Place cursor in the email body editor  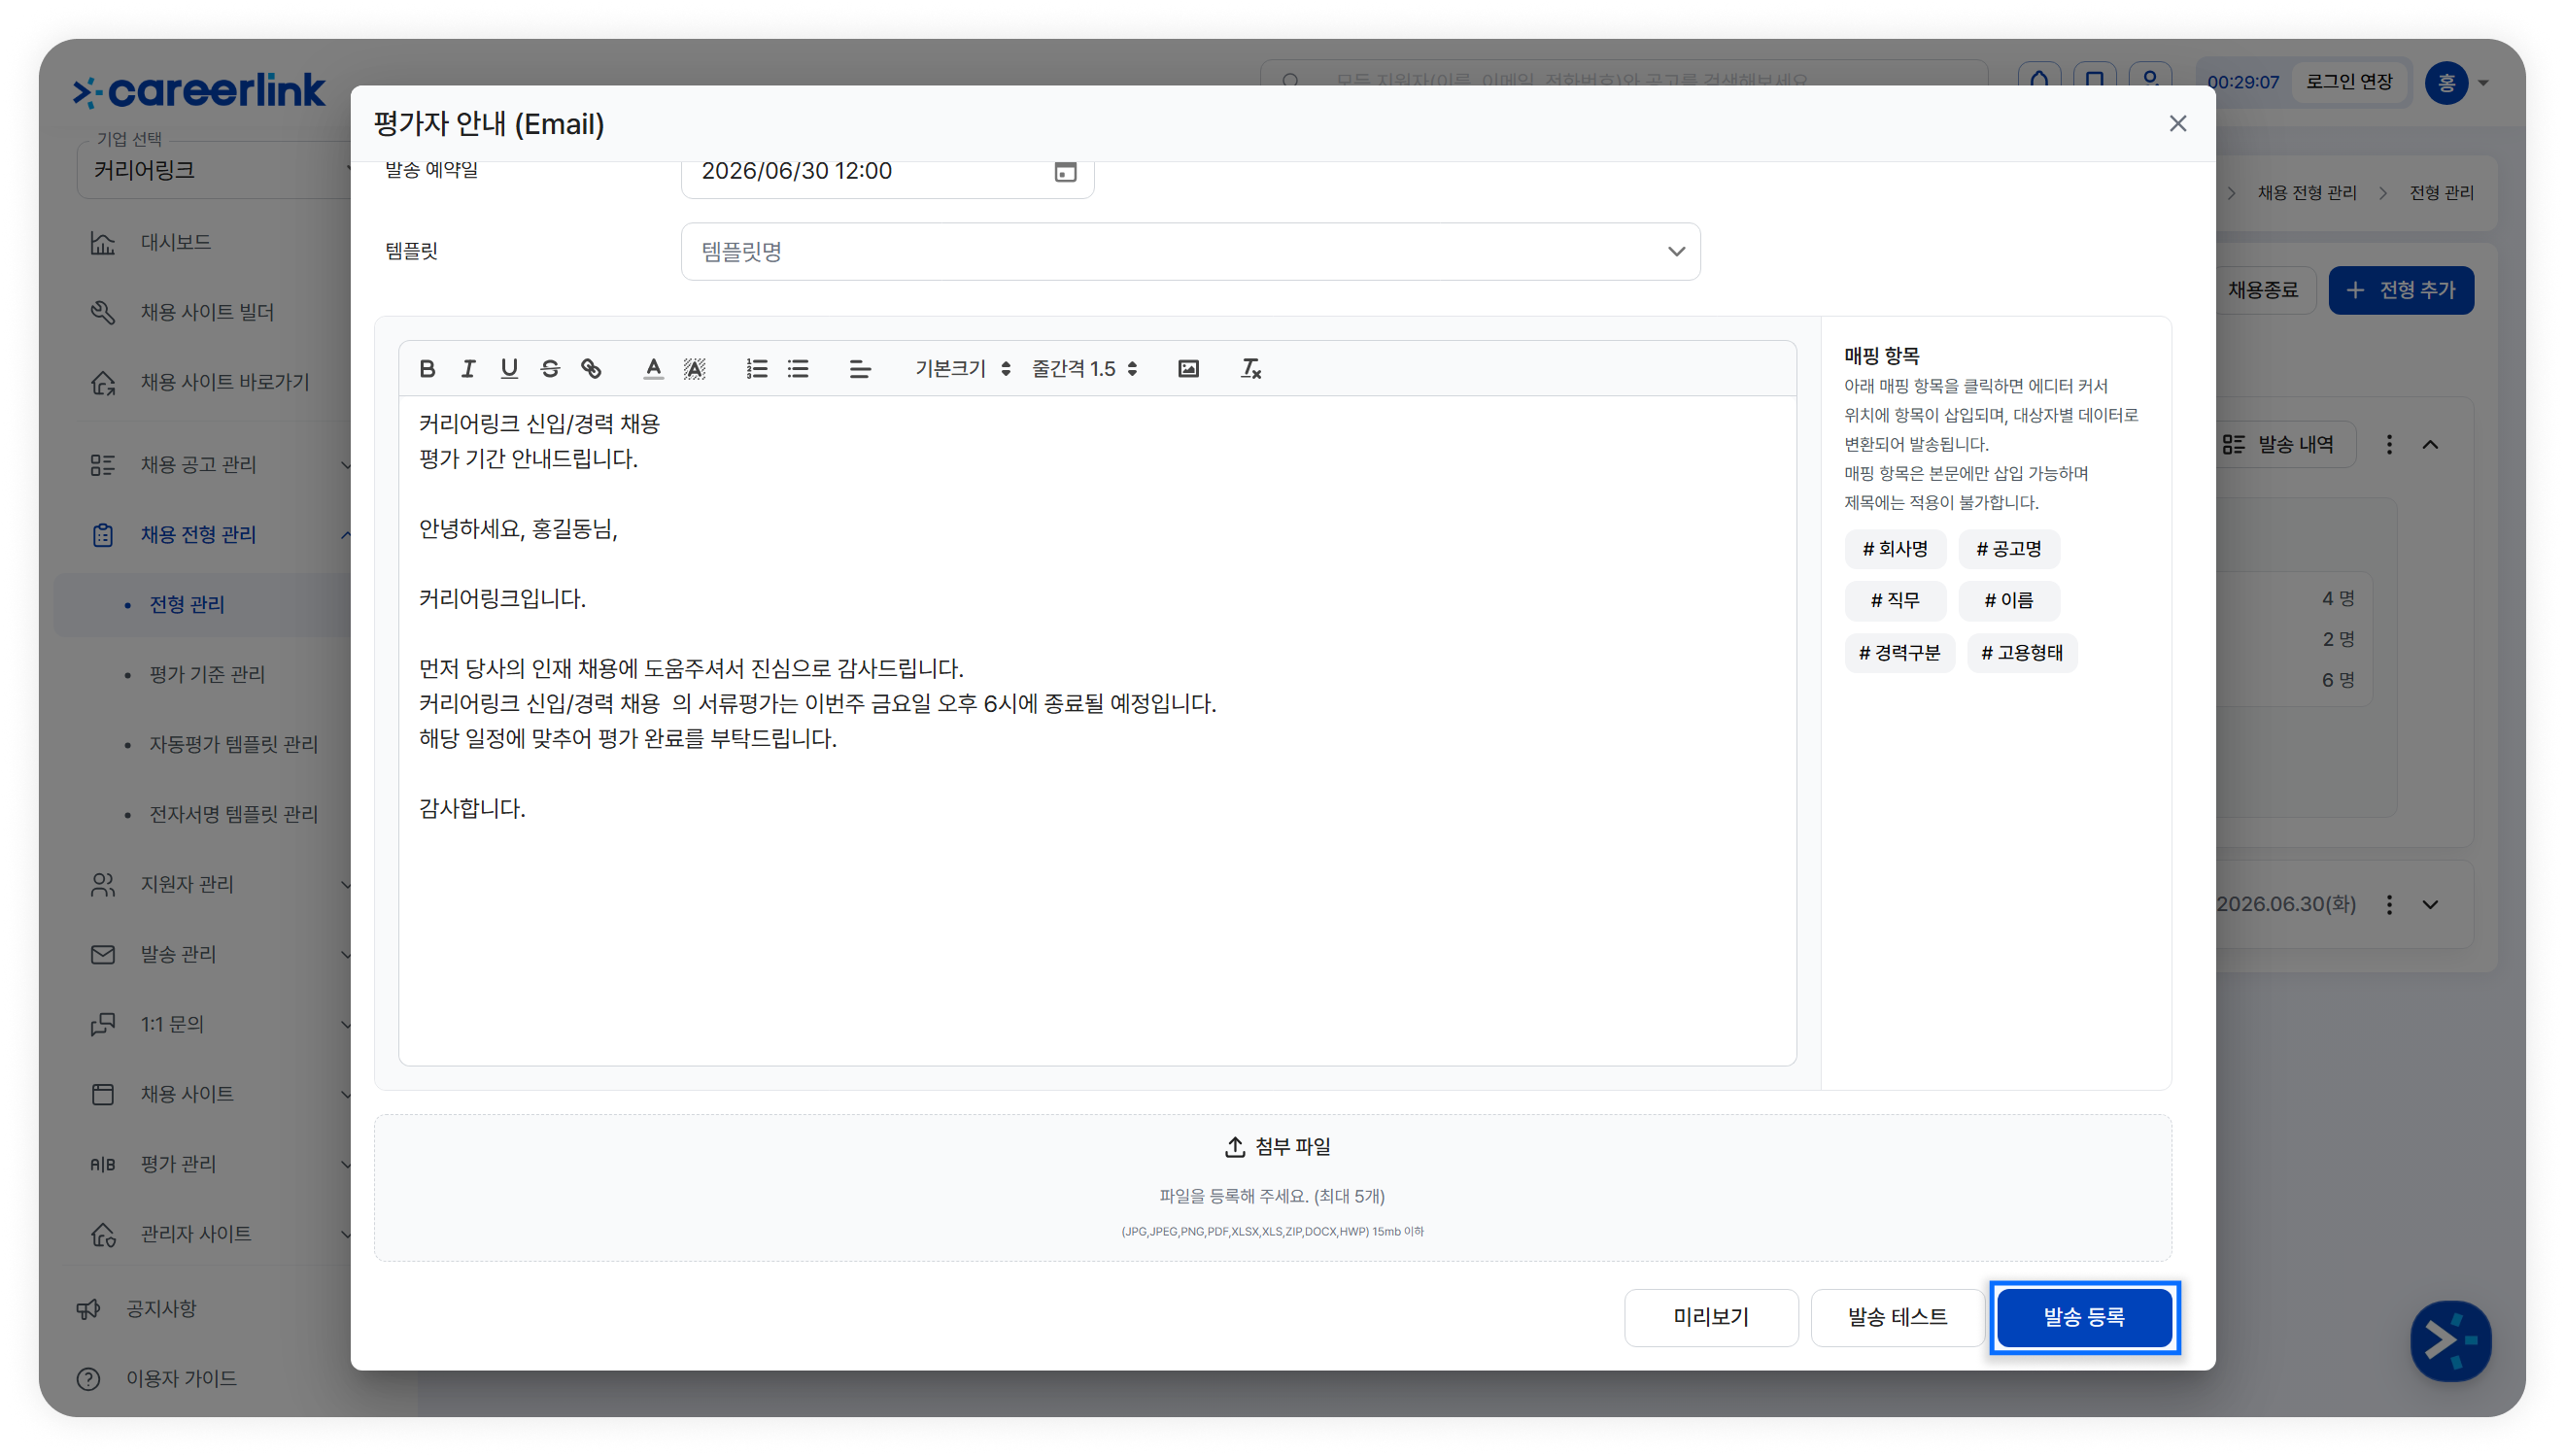(1097, 730)
